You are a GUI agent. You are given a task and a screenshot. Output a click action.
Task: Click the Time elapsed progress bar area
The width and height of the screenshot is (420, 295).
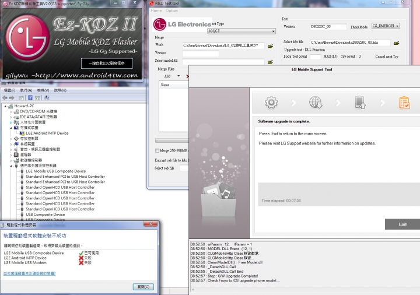[339, 194]
